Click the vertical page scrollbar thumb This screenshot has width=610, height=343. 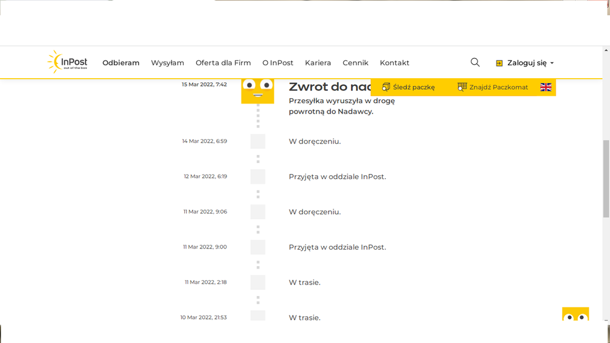[606, 177]
